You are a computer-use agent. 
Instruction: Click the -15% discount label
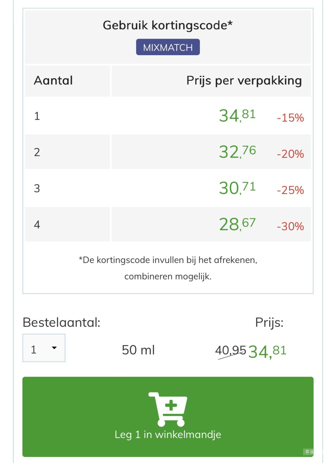click(x=290, y=118)
